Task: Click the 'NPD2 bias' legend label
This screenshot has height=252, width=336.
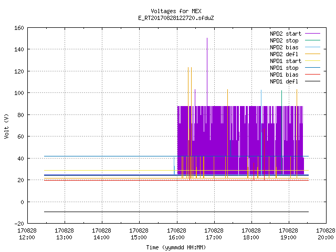Action: [x=284, y=47]
